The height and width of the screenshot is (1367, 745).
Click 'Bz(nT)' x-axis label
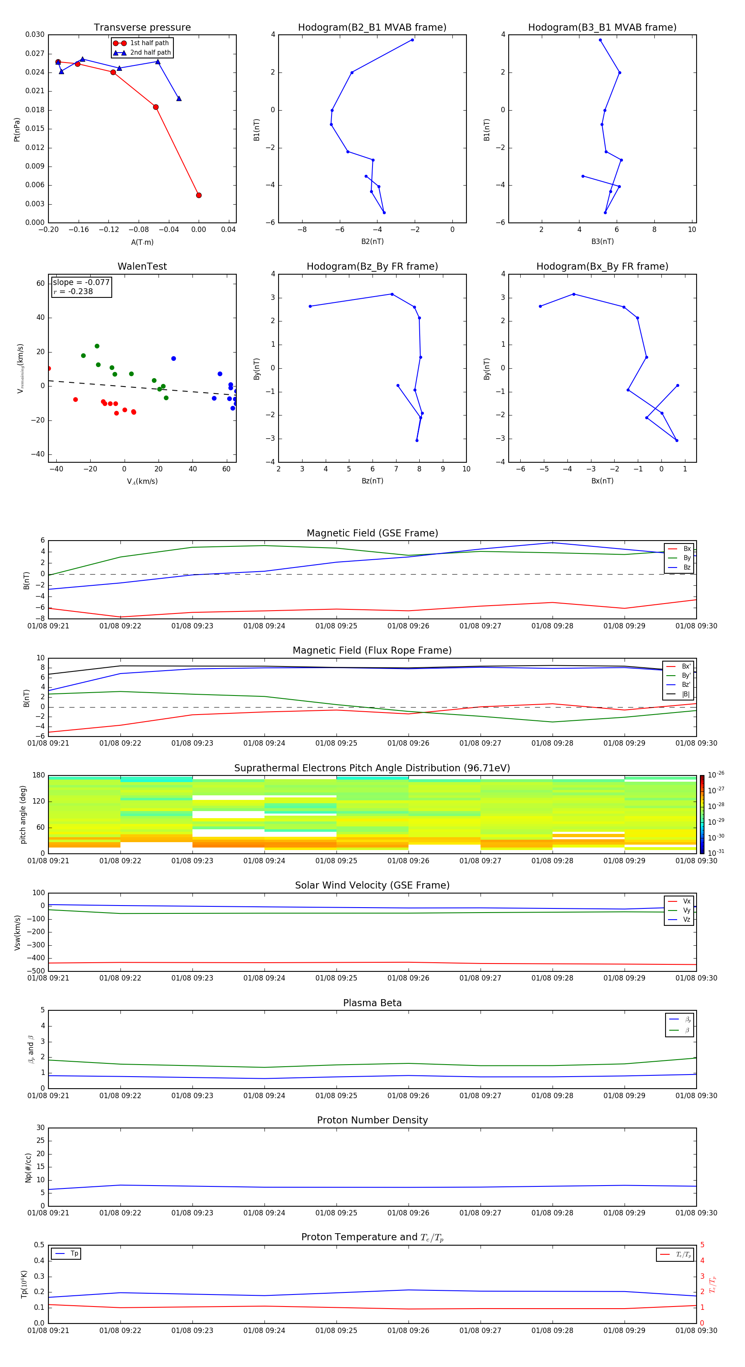pos(372,481)
